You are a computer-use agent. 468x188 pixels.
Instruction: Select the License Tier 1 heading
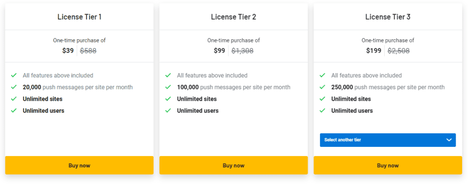pyautogui.click(x=79, y=17)
